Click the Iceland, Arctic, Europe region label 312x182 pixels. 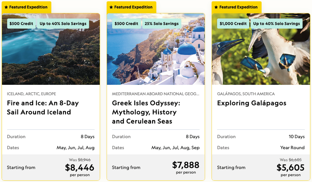[32, 94]
